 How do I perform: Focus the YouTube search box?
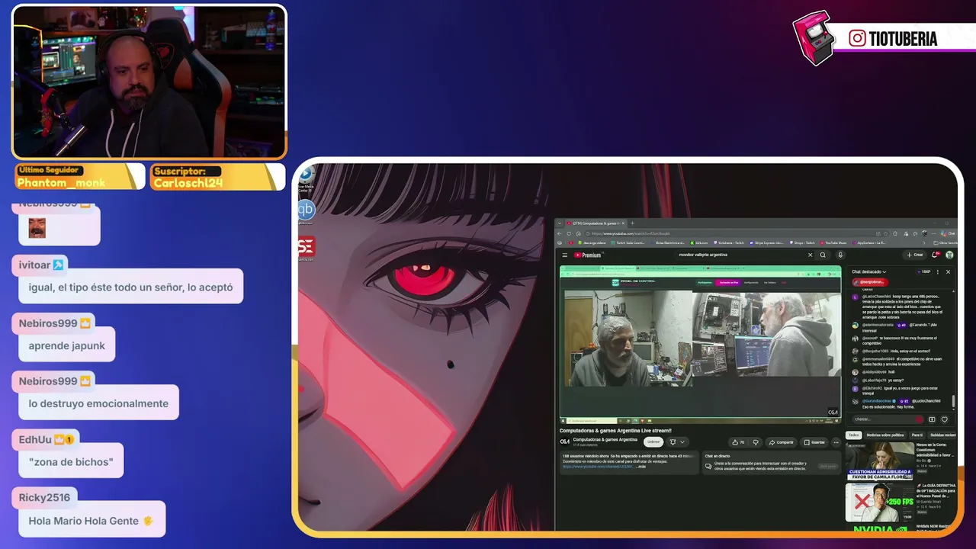[x=742, y=255]
